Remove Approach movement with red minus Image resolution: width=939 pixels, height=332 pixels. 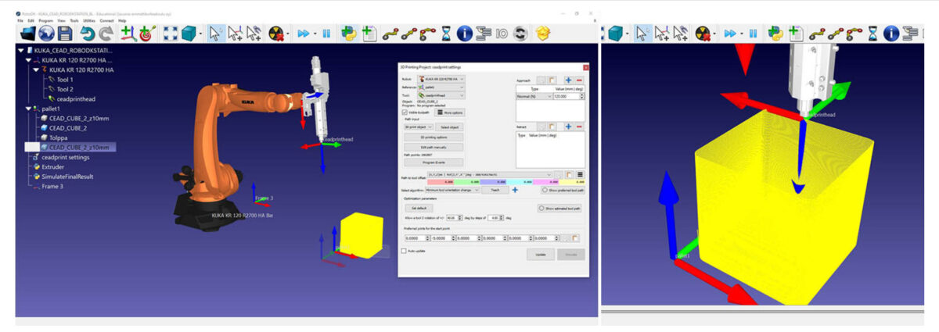(579, 80)
